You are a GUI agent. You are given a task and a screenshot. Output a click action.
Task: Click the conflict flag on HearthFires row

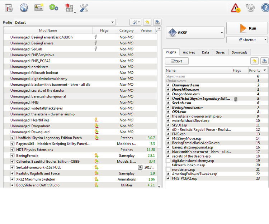pos(96,120)
